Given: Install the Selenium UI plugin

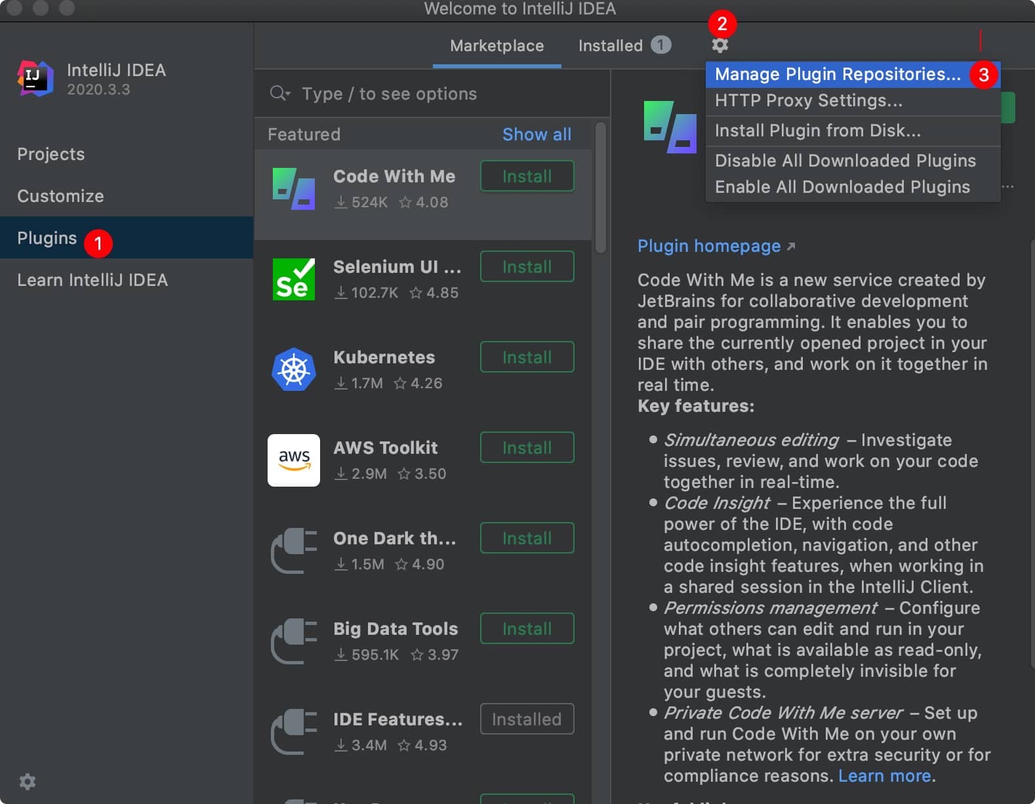Looking at the screenshot, I should pos(527,267).
